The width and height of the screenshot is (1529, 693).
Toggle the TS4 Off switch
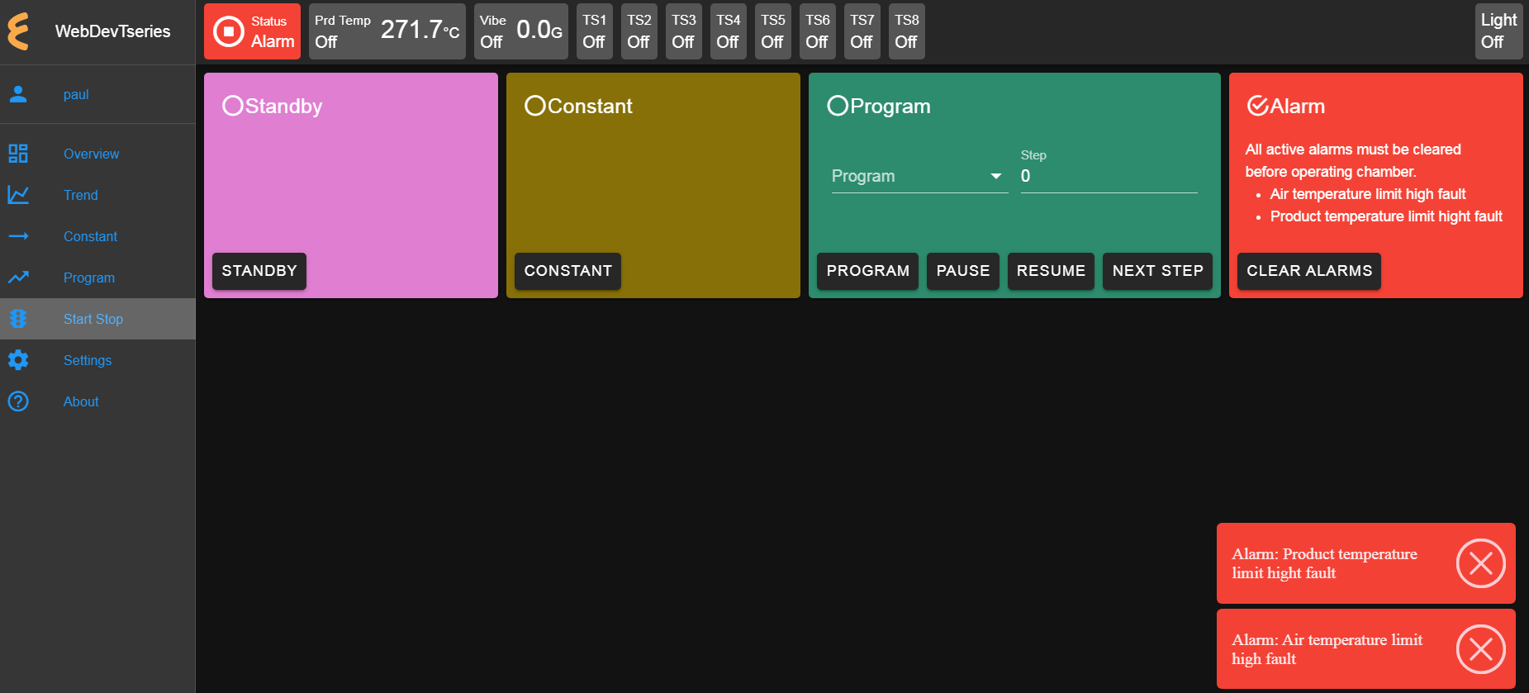pos(729,31)
